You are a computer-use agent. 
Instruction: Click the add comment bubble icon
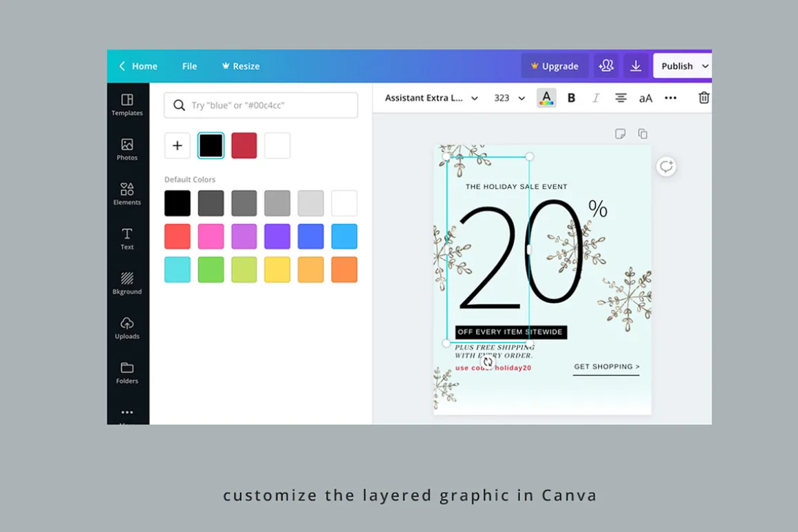(666, 166)
